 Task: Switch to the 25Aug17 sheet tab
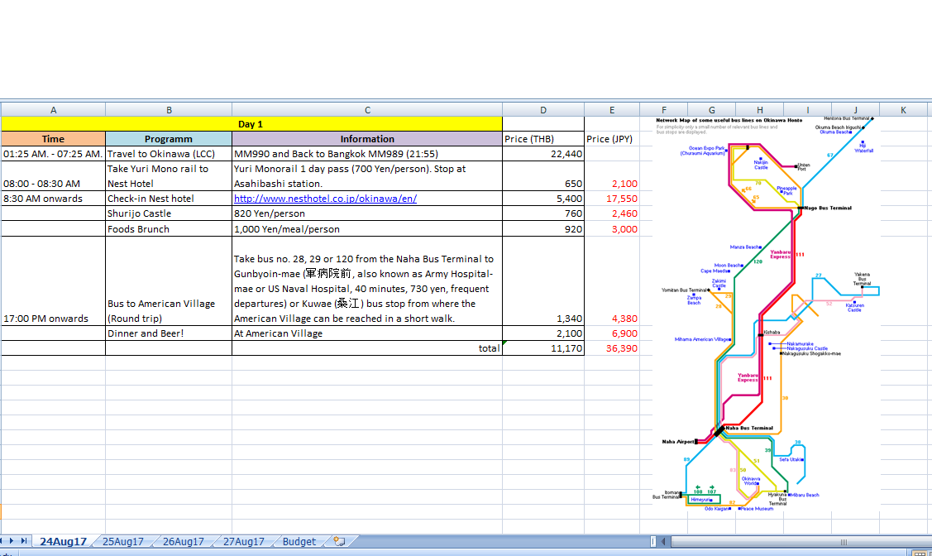122,542
